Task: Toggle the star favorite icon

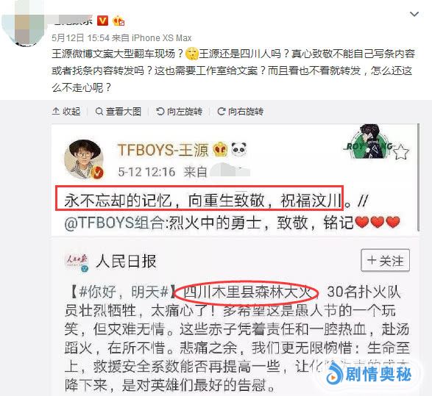Action: [401, 152]
